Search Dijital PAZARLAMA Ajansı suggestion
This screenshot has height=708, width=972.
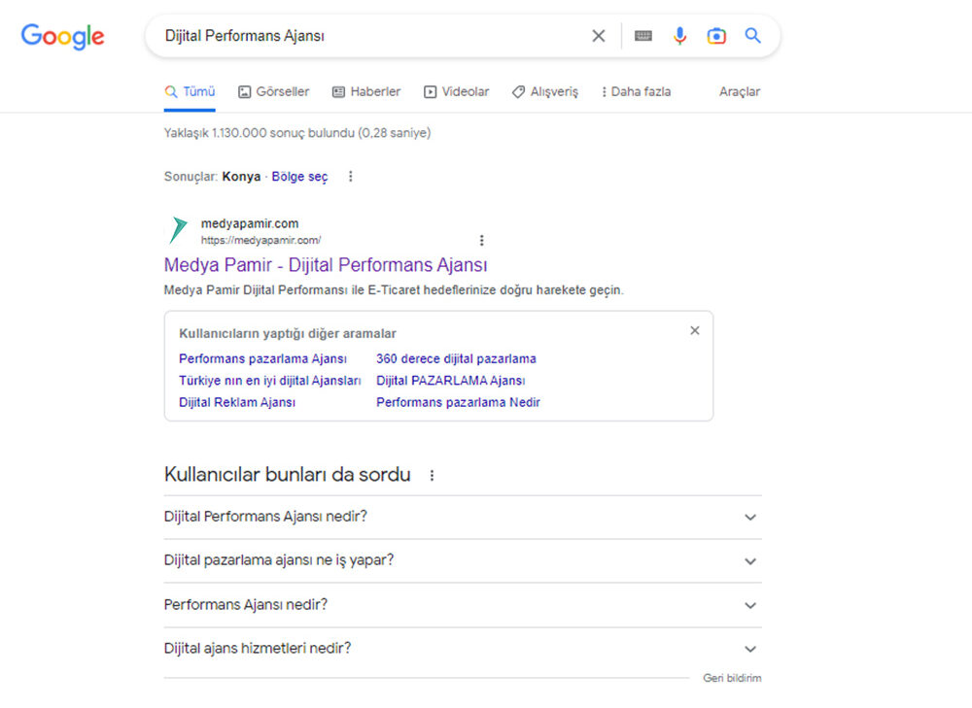point(451,381)
